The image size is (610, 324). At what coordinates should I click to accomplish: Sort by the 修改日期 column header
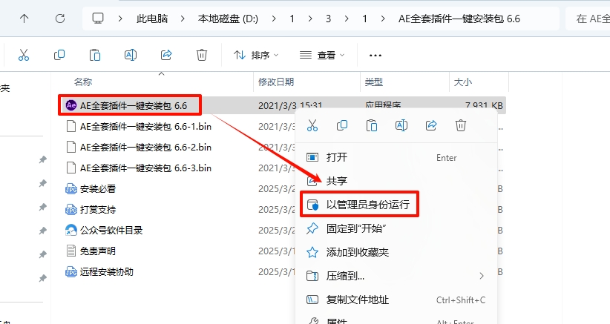click(276, 82)
